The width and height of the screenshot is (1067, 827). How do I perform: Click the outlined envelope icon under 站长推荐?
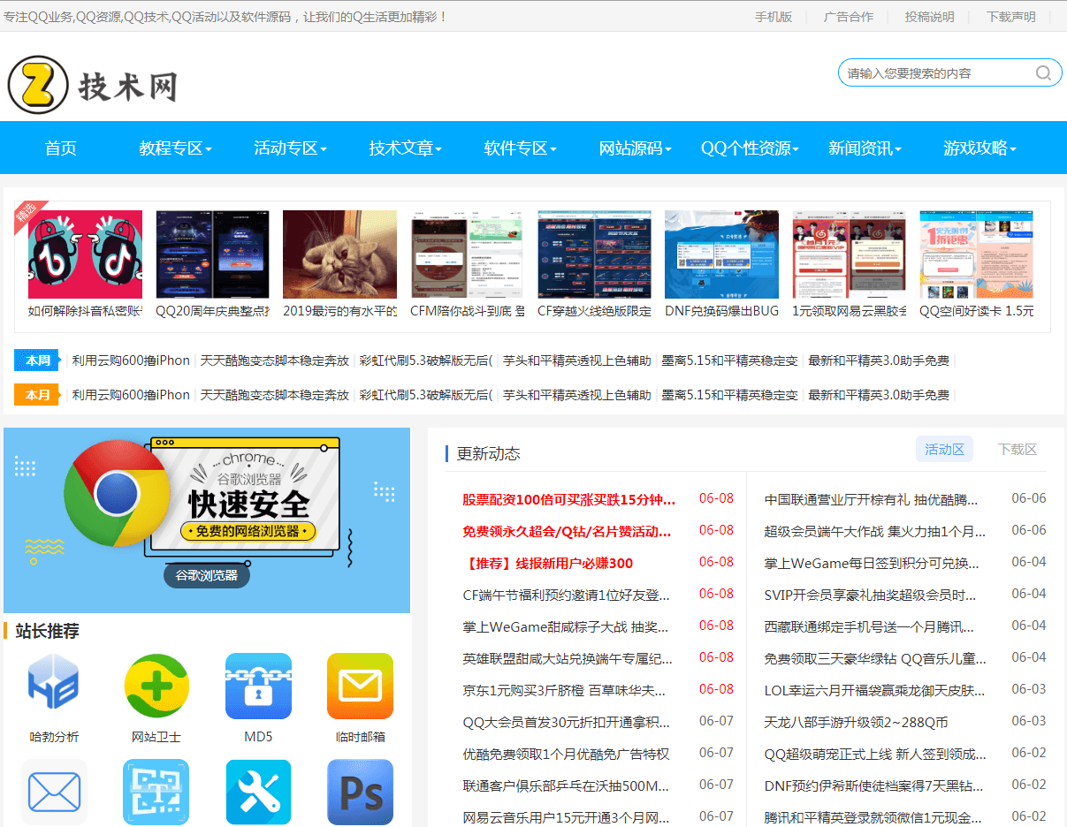pos(54,793)
